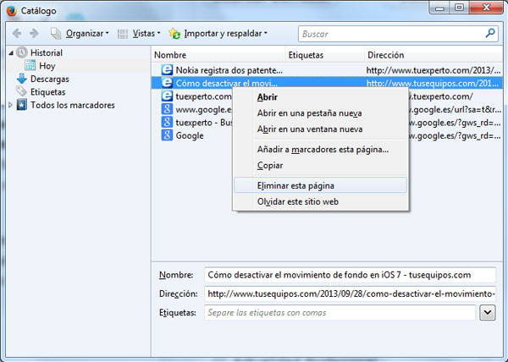Open the Organizar menu
Screen dimensions: 508x362
(87, 33)
